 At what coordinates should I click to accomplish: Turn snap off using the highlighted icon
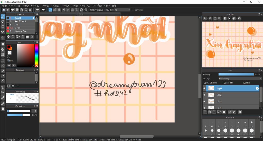(x=50, y=10)
